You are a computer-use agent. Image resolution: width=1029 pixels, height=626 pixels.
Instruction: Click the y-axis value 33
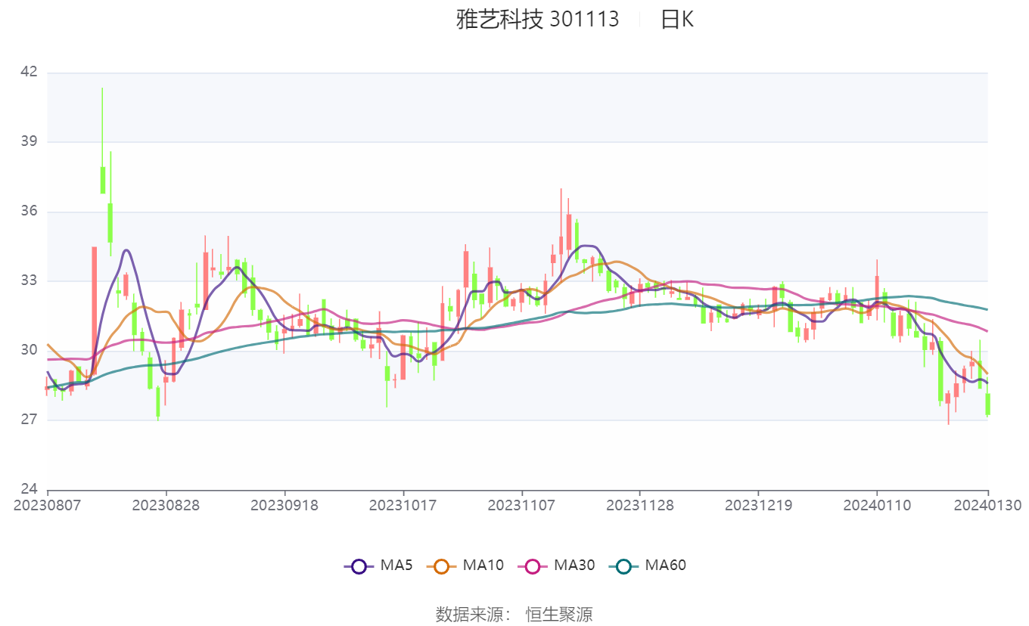pyautogui.click(x=29, y=280)
